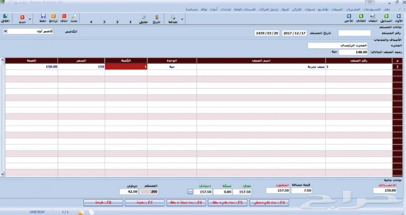Viewport: 406px width, 215px height.
Task: Go to next record with التالي arrow
Action: click(x=361, y=18)
